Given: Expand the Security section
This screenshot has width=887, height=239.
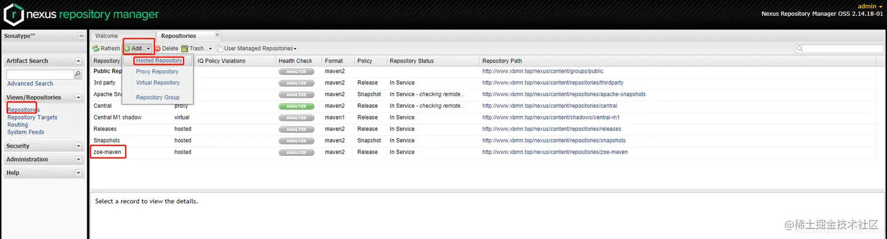Looking at the screenshot, I should [x=79, y=146].
